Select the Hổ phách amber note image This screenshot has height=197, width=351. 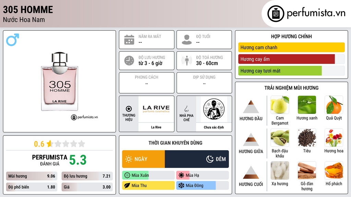click(x=334, y=170)
